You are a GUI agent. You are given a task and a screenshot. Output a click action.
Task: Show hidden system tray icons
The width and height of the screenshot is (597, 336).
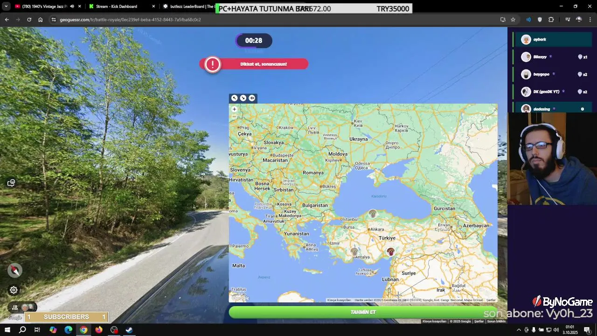pos(519,330)
